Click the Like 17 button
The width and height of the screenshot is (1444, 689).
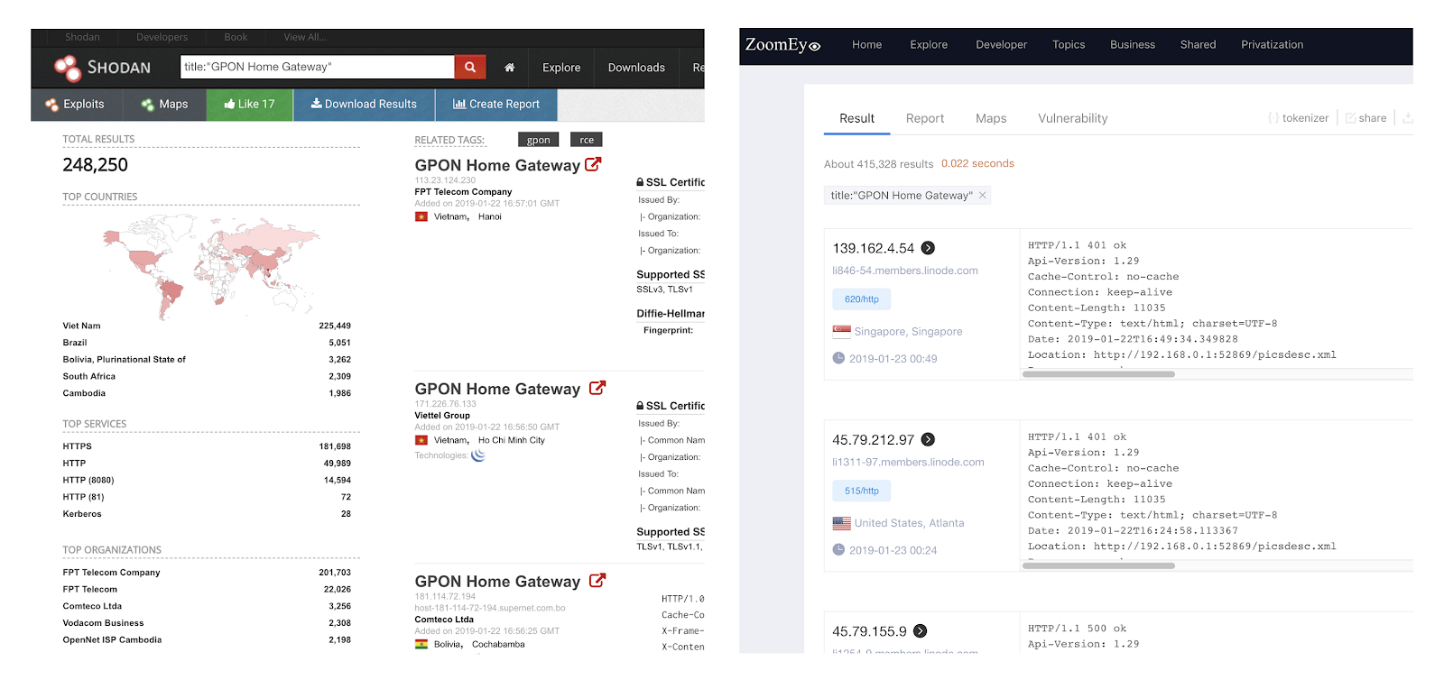[249, 105]
